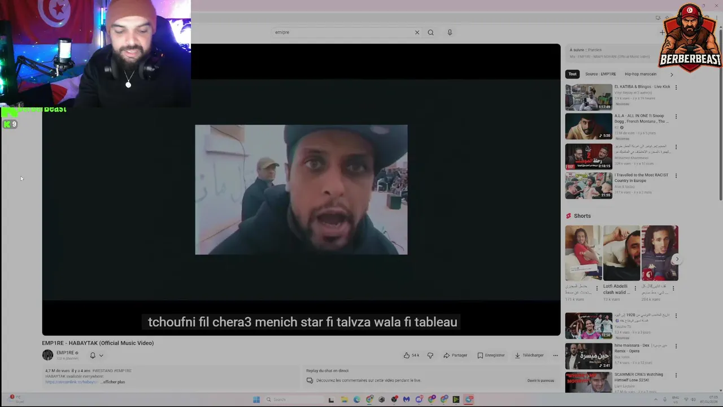Click the search input containing emipre

click(x=343, y=32)
